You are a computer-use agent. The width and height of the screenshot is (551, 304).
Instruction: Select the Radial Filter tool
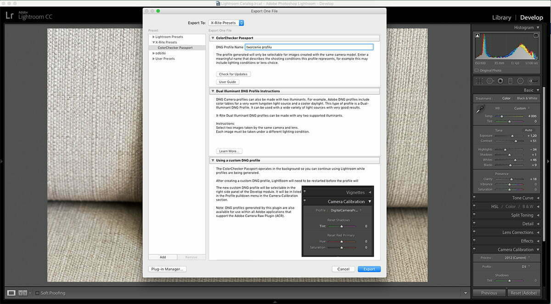click(x=520, y=80)
